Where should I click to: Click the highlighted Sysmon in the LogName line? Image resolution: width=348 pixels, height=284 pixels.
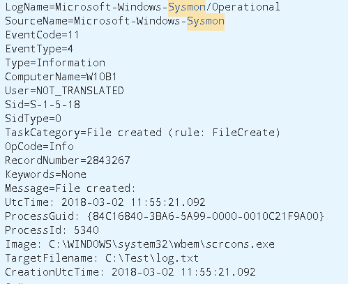coord(187,7)
